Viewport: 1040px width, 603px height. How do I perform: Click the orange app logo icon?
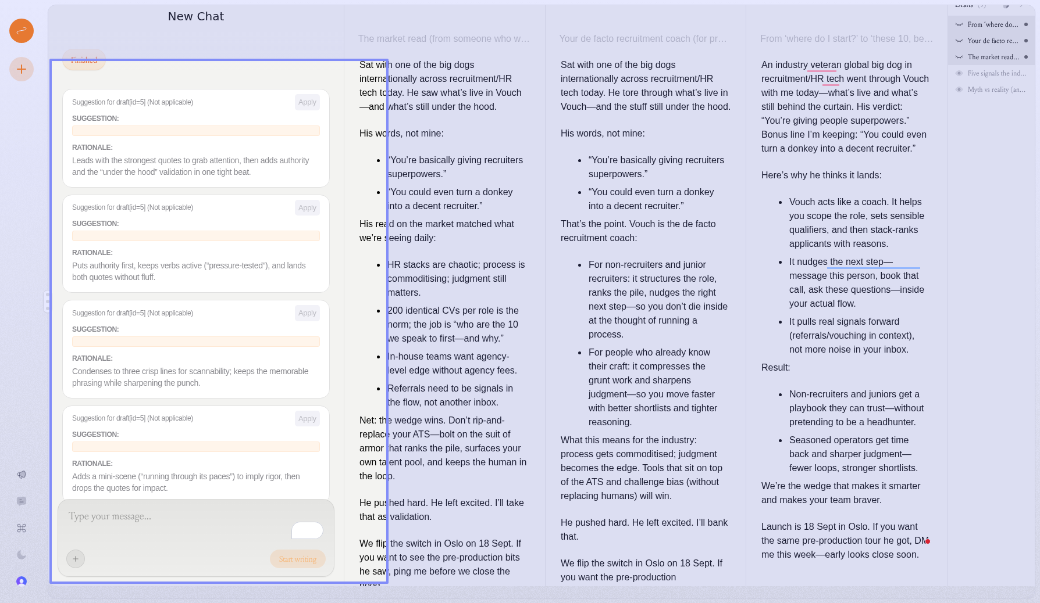[22, 31]
